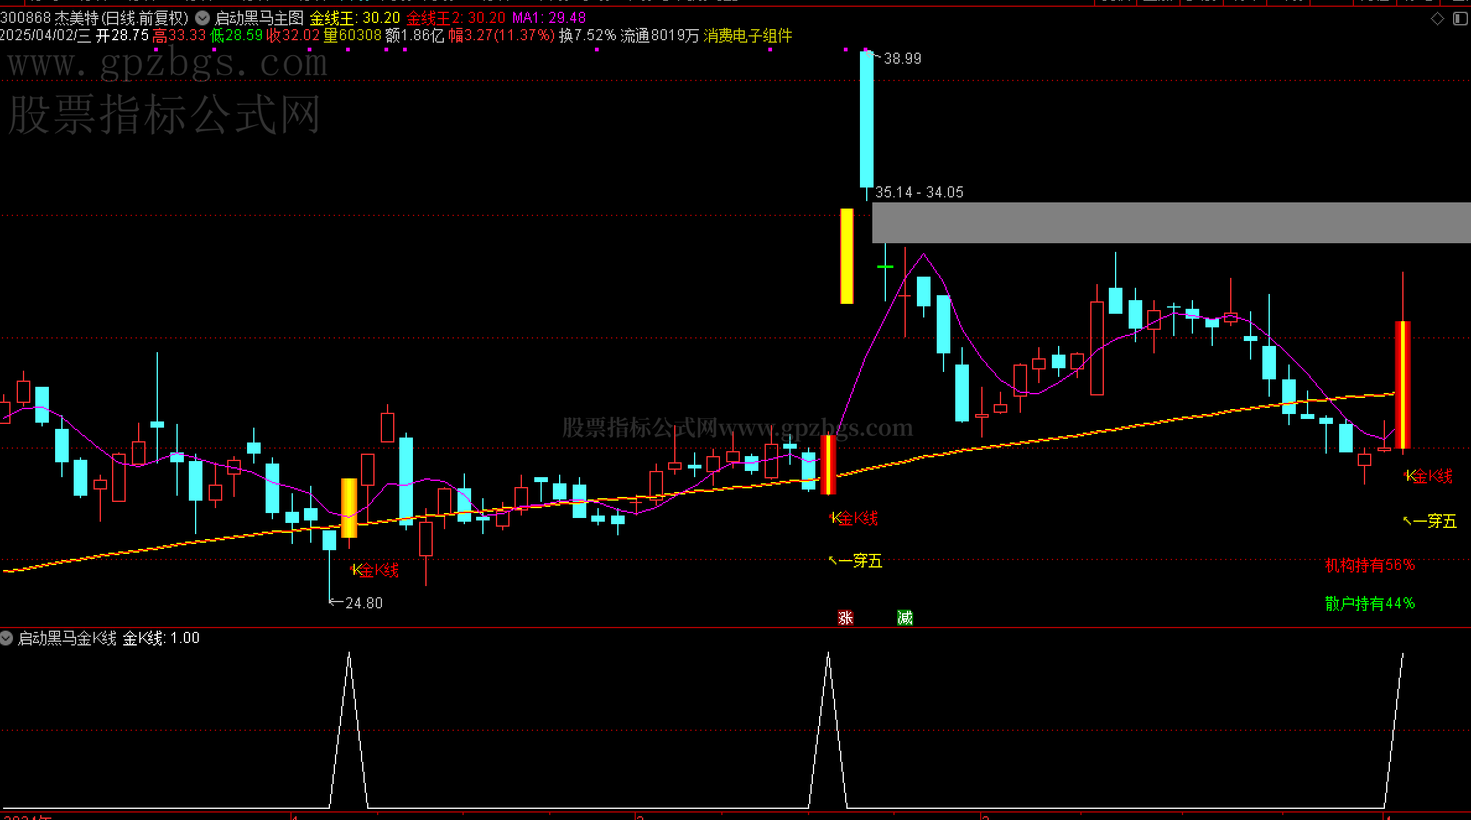Click the 流通8019万 float shares value
Image resolution: width=1471 pixels, height=820 pixels.
[x=659, y=36]
